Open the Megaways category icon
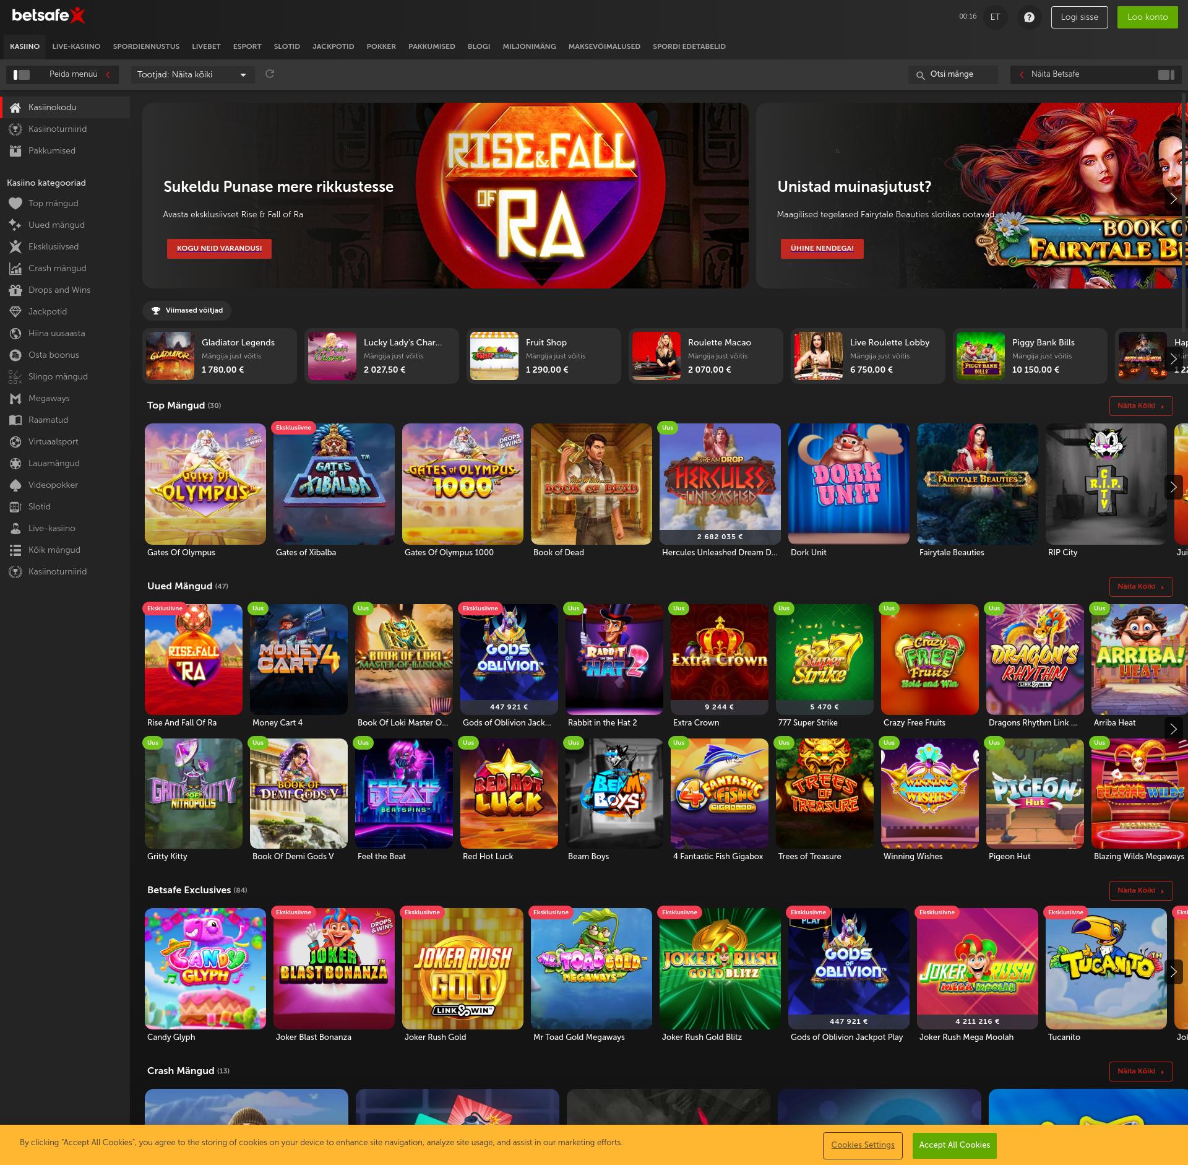1188x1165 pixels. pyautogui.click(x=15, y=398)
